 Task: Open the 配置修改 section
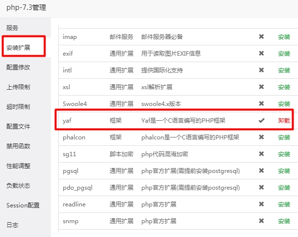click(18, 67)
